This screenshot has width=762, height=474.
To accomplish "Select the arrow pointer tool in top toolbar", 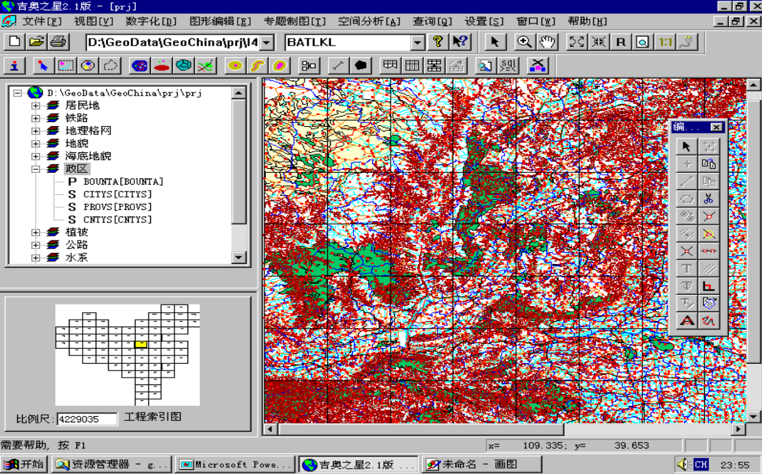I will pyautogui.click(x=495, y=42).
